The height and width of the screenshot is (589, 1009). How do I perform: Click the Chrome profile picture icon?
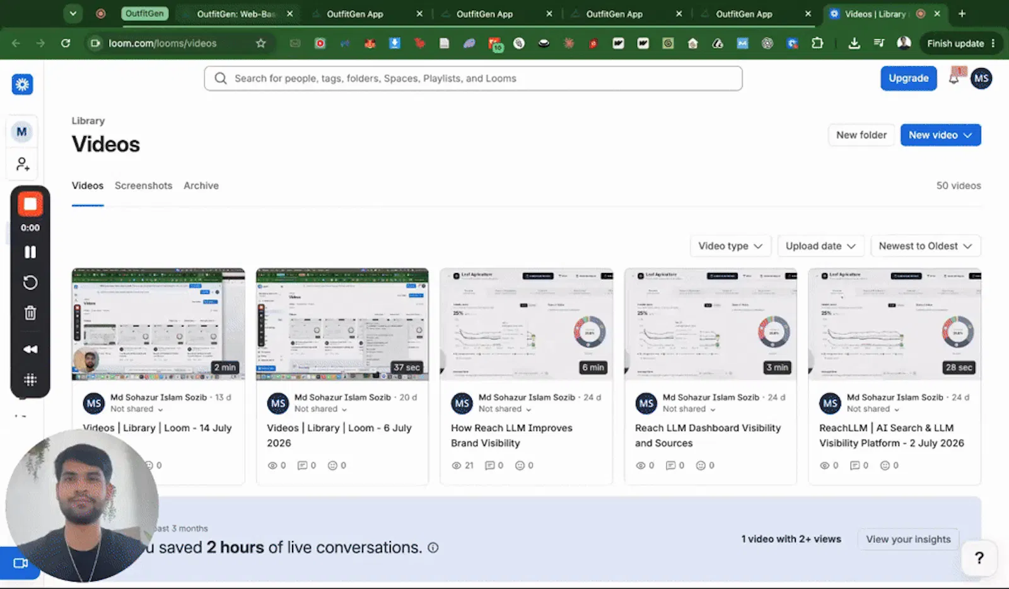point(904,43)
